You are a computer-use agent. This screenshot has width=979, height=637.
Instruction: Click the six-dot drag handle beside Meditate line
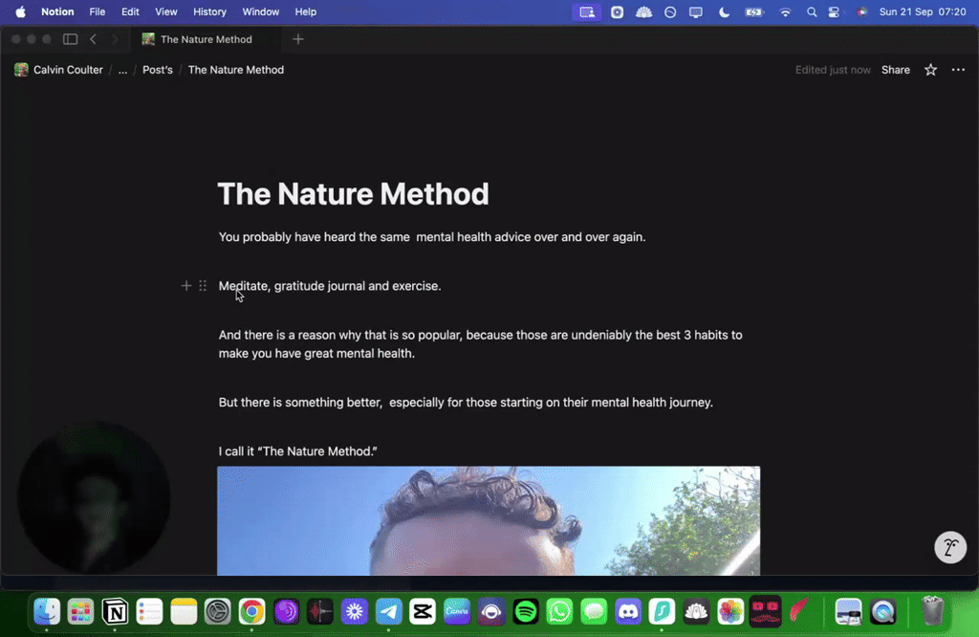(203, 285)
